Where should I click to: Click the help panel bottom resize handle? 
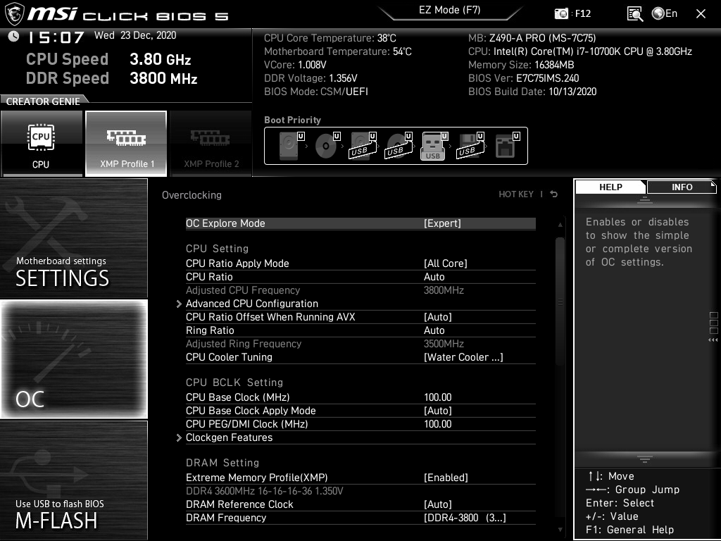pos(645,459)
